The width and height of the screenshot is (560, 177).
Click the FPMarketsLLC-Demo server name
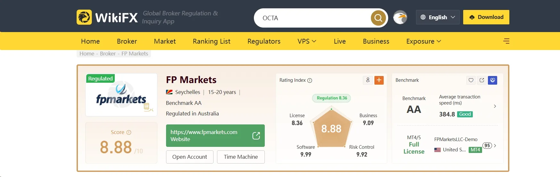[456, 139]
